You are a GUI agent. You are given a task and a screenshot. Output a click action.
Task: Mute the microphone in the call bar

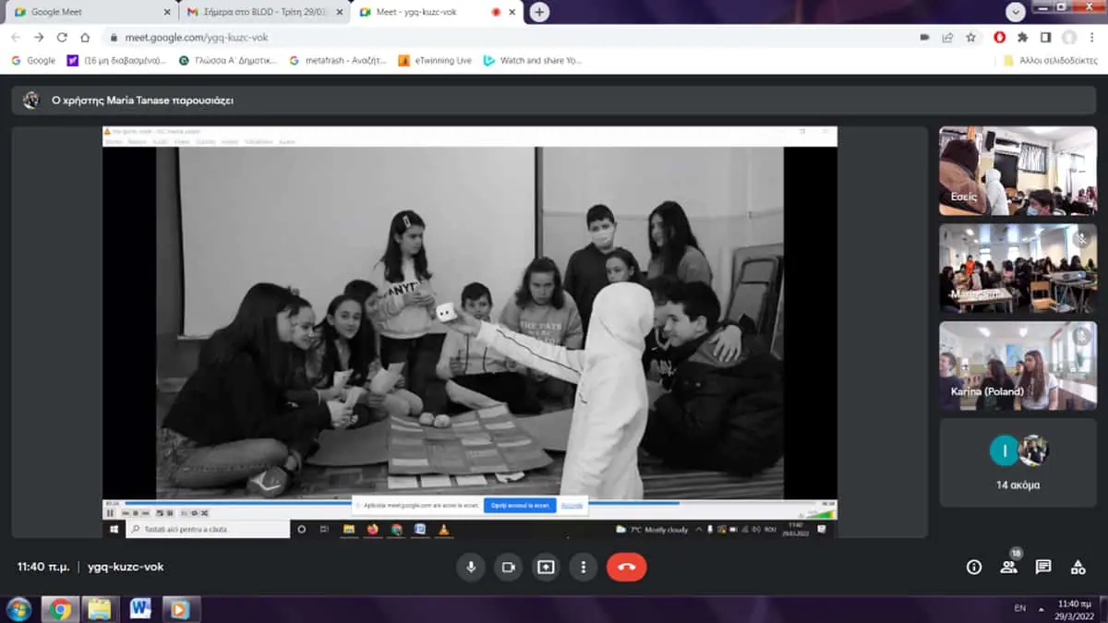coord(471,568)
